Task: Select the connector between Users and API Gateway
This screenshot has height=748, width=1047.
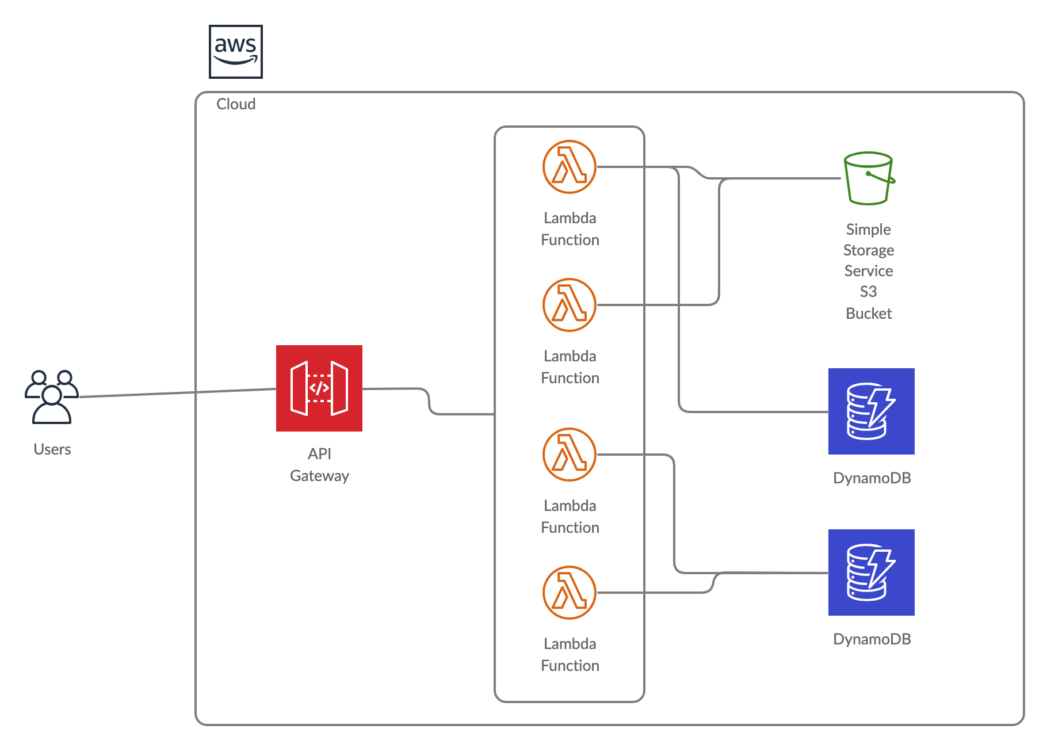Action: click(178, 393)
